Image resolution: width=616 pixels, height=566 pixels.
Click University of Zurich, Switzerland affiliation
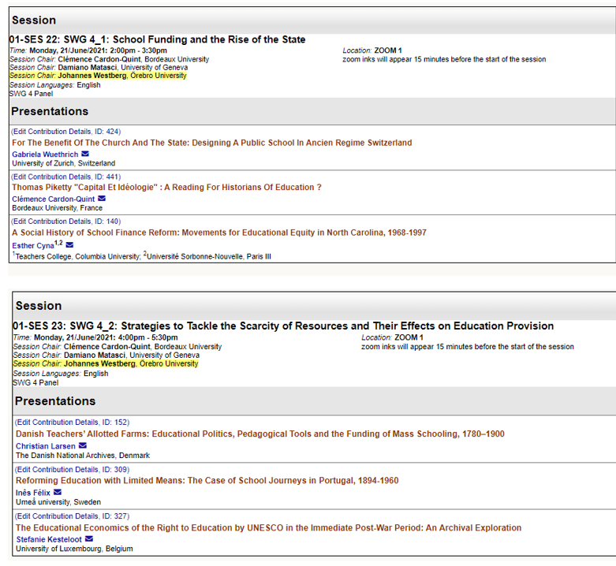pos(64,163)
